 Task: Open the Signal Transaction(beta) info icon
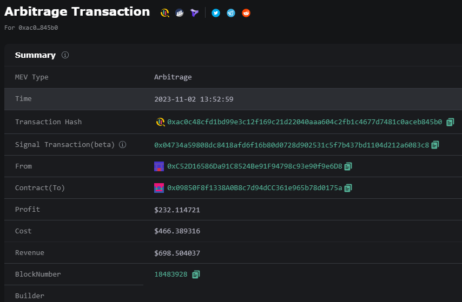coord(123,145)
